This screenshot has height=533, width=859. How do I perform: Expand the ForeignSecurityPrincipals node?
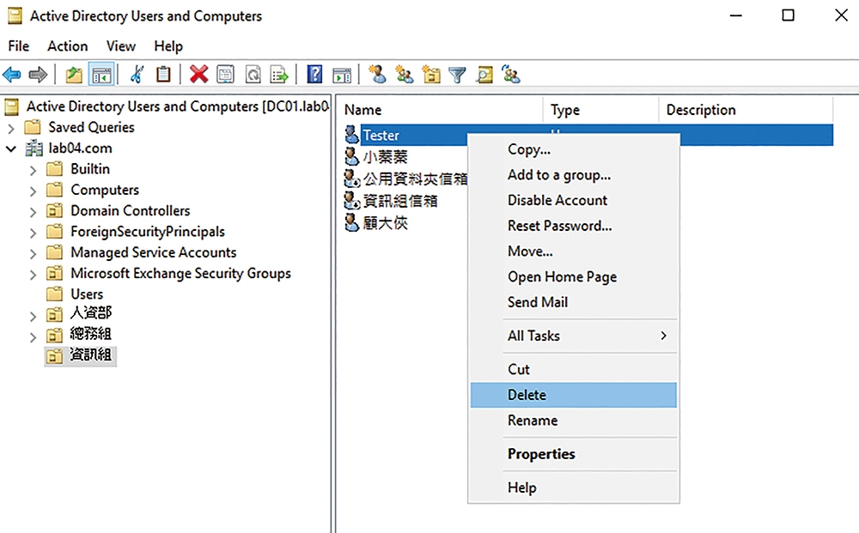(33, 233)
